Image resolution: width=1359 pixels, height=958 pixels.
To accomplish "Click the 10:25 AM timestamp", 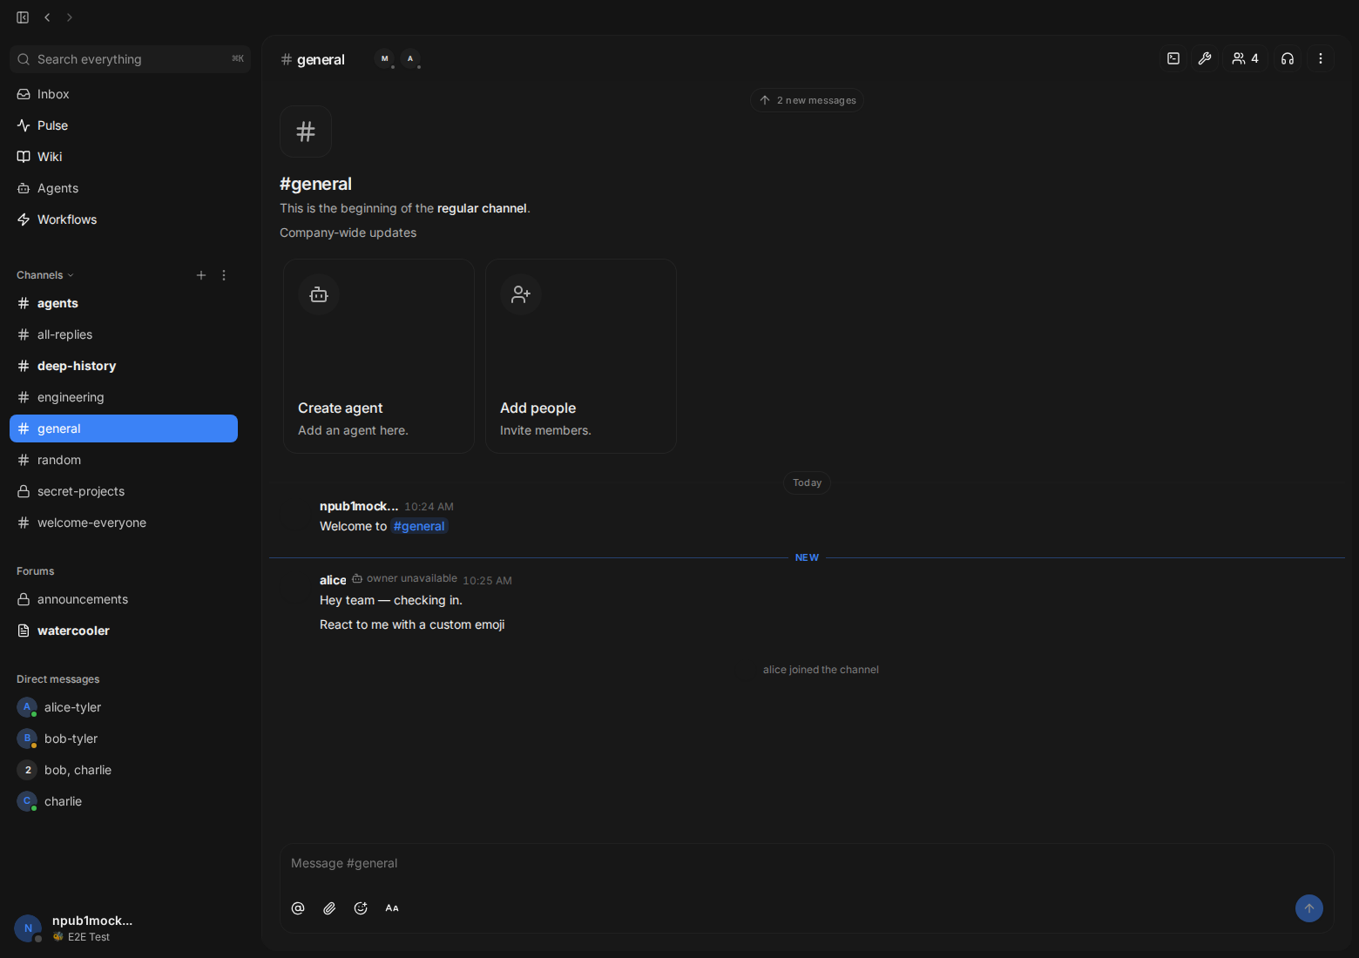I will point(487,581).
